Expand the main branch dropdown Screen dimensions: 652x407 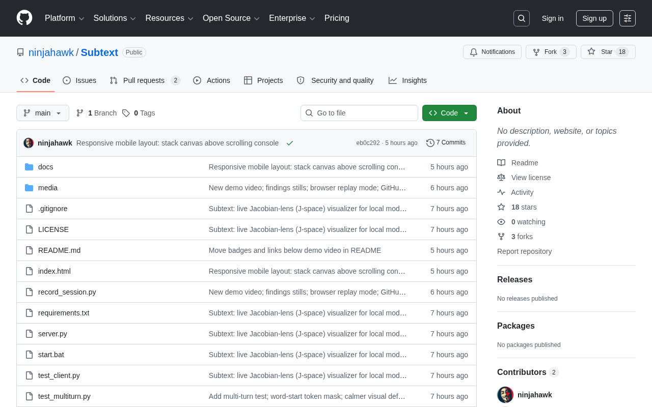click(x=43, y=113)
